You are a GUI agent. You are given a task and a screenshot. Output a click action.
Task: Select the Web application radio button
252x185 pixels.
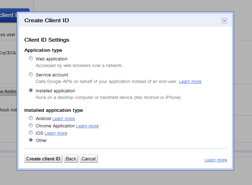[x=31, y=59]
